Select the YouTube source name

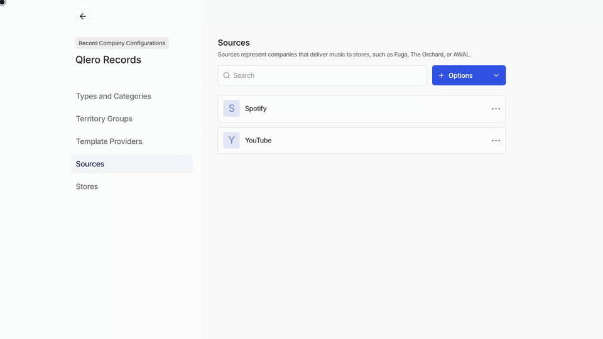click(258, 140)
